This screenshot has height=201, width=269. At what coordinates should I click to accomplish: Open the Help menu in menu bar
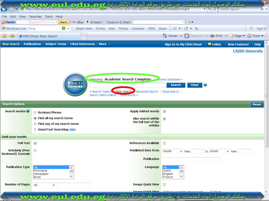[x=59, y=16]
